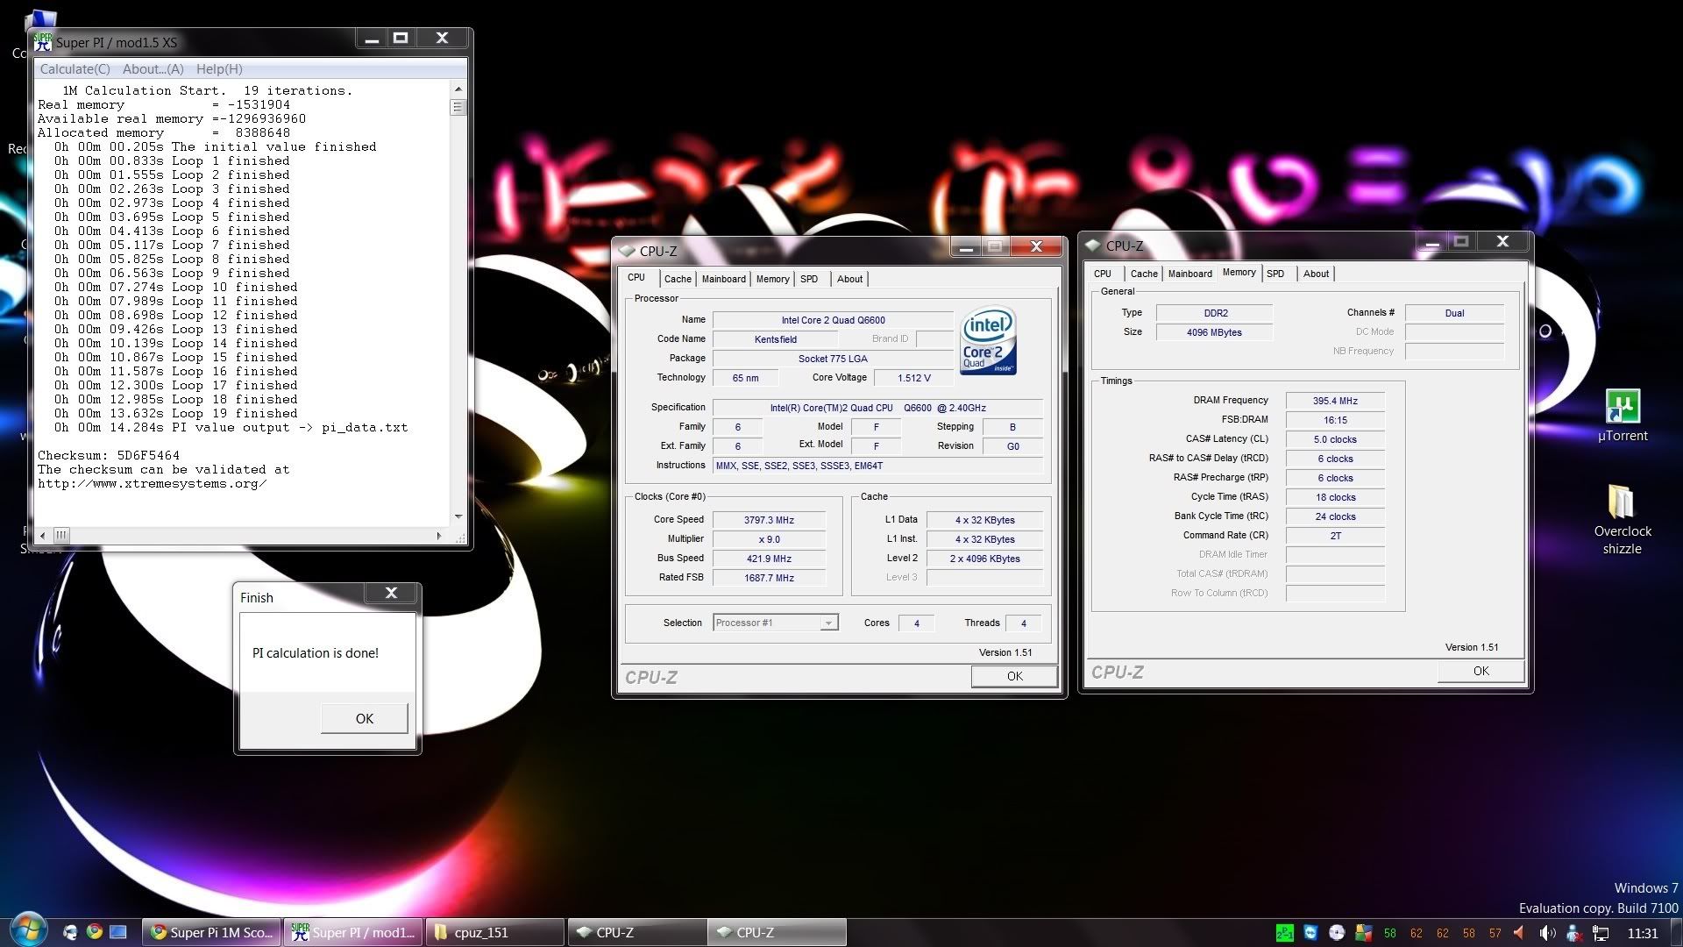Open the µTorrent desktop shortcut
This screenshot has width=1683, height=947.
click(1623, 416)
